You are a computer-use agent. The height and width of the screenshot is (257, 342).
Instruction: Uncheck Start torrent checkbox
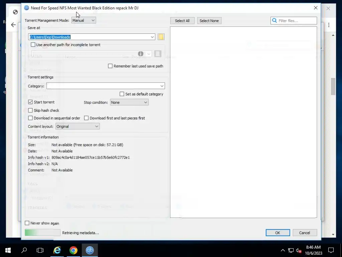(x=30, y=102)
